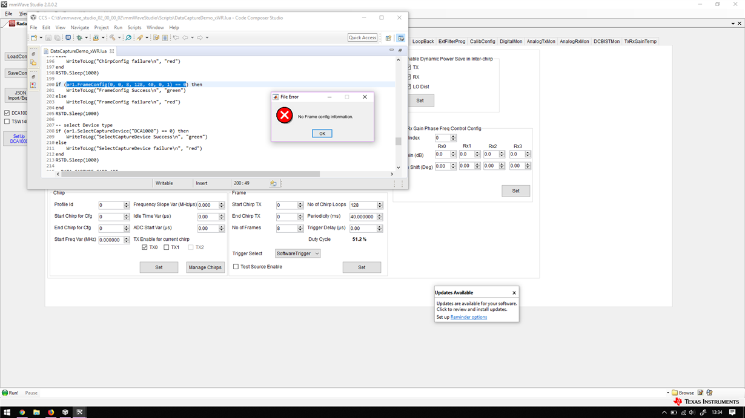Close the Updates Available popup
Image resolution: width=745 pixels, height=418 pixels.
coord(514,293)
